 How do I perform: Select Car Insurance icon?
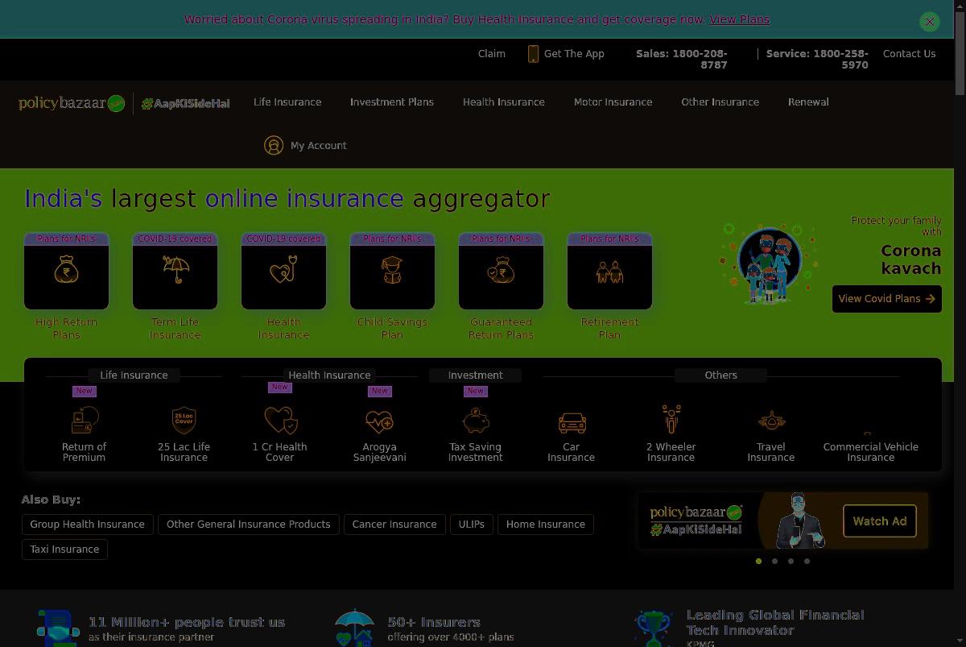tap(572, 422)
